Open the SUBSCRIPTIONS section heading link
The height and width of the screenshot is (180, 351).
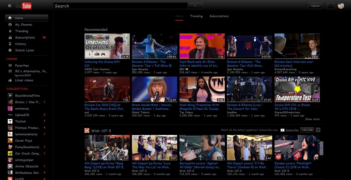tap(17, 89)
